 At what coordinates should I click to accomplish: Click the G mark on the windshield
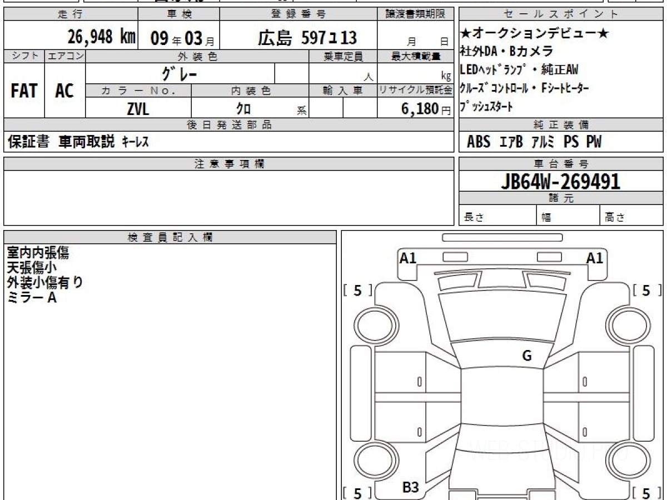click(x=526, y=356)
